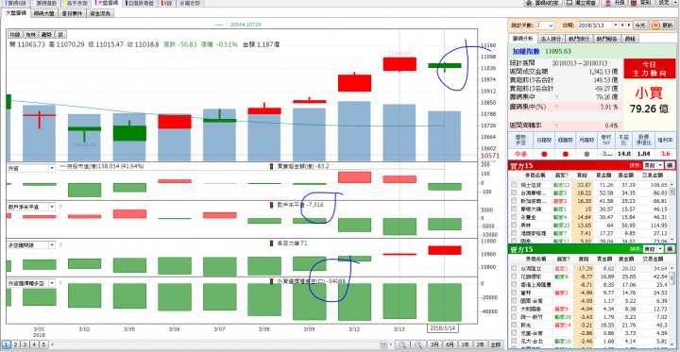Click help icon next to 外資選擇權多空 selector

coord(60,283)
